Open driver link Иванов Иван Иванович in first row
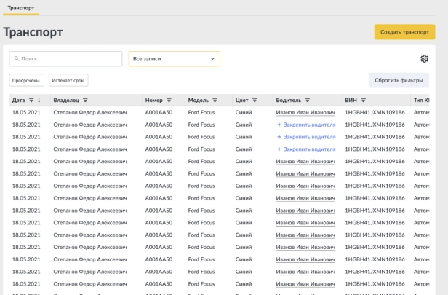The image size is (448, 295). [x=305, y=112]
